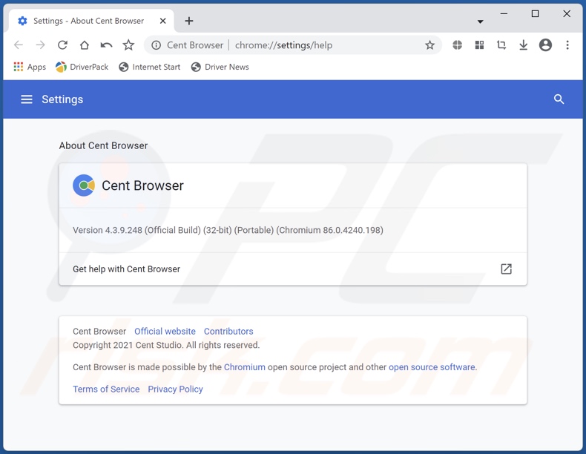
Task: Follow the Chromium project link
Action: click(245, 367)
